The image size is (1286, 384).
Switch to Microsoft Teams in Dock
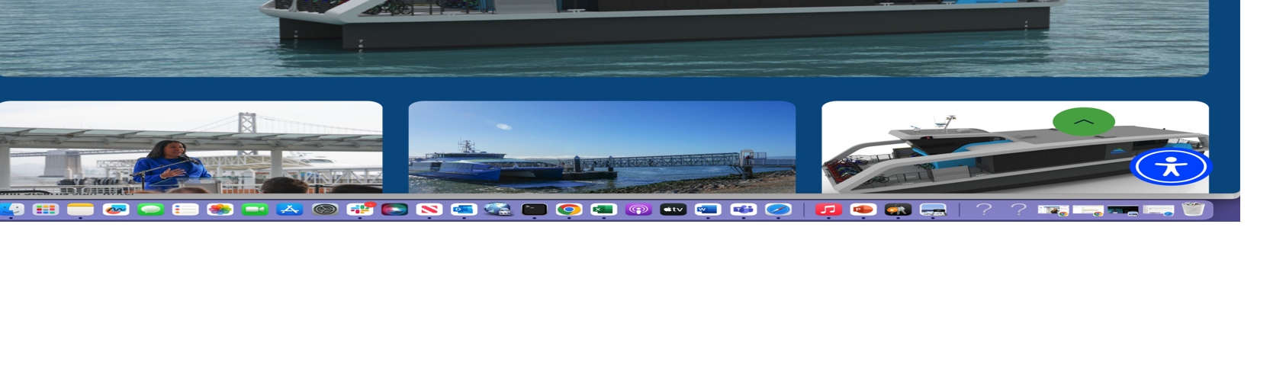[744, 210]
